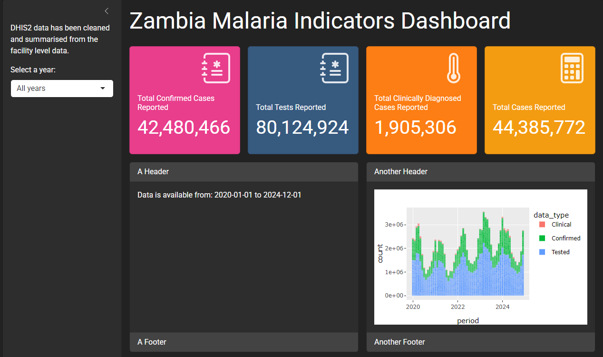Click the thermometer icon on orange card
The height and width of the screenshot is (357, 603).
(x=453, y=69)
